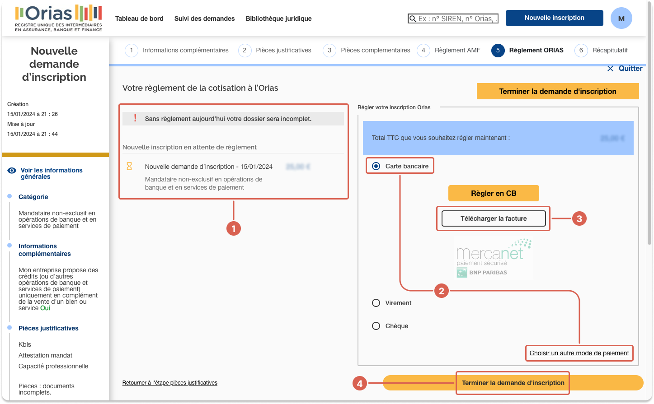Click the Règler en CB button
Screen dimensions: 654x404
point(493,193)
